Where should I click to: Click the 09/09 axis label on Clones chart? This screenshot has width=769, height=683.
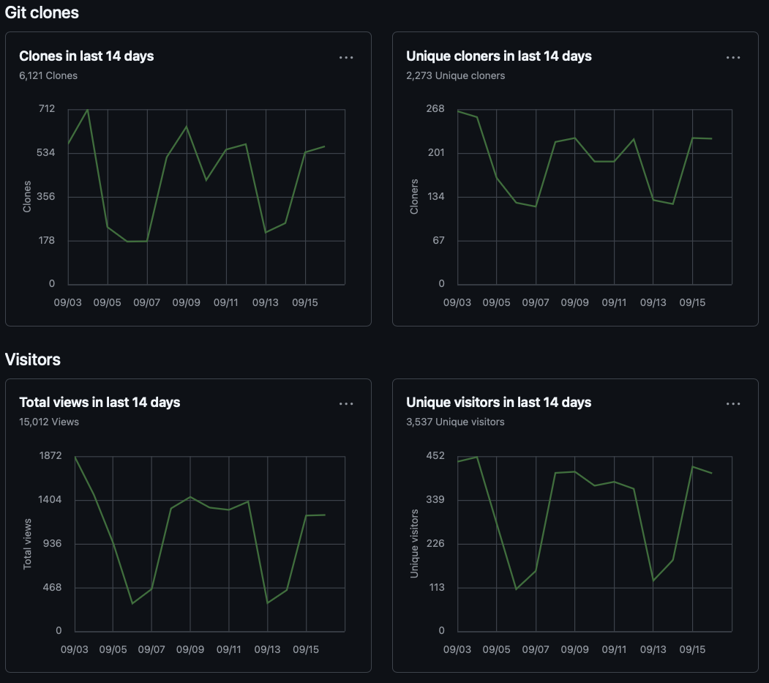187,302
